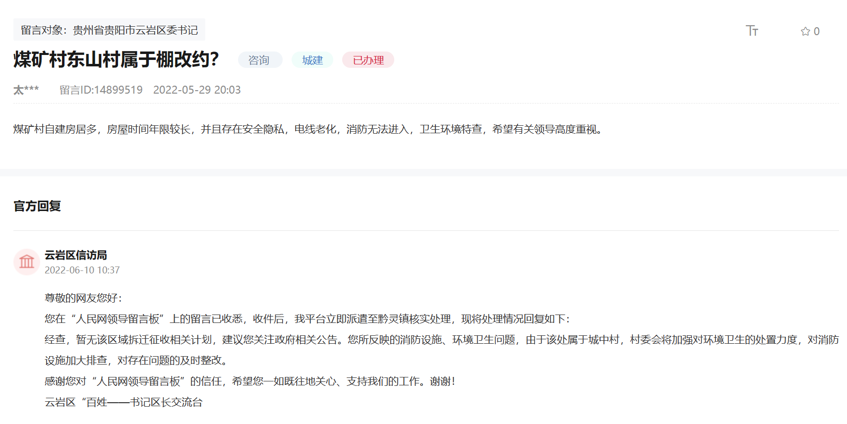Screen dimensions: 847x424
Task: Click the favorite count number 0
Action: tap(817, 31)
